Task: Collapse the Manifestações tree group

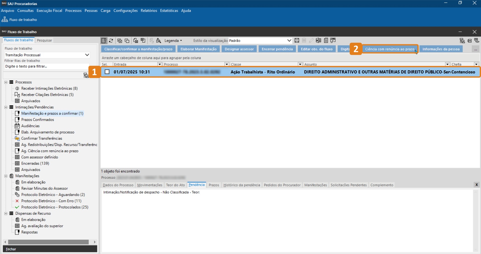Action: [x=6, y=176]
